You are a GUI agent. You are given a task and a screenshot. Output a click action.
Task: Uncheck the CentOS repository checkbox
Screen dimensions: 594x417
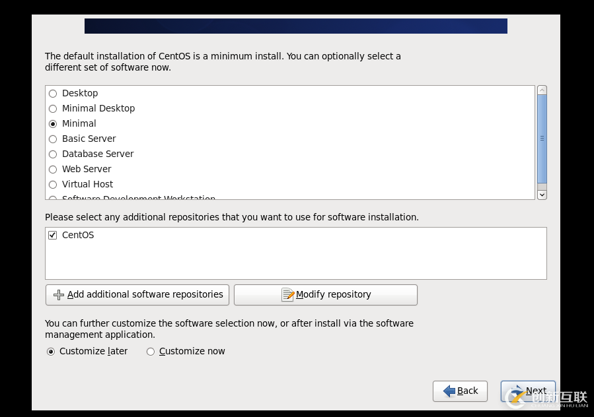tap(53, 236)
